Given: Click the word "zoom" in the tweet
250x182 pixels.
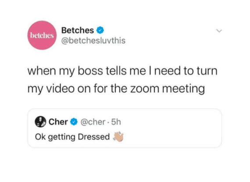Looking at the screenshot, I should [145, 89].
